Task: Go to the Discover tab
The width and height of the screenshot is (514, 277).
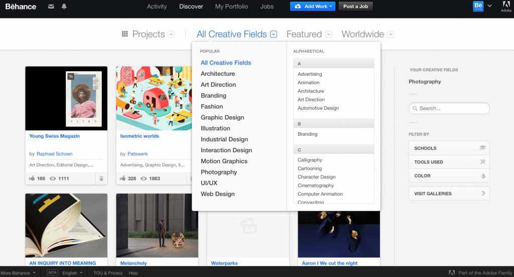Action: click(x=191, y=6)
